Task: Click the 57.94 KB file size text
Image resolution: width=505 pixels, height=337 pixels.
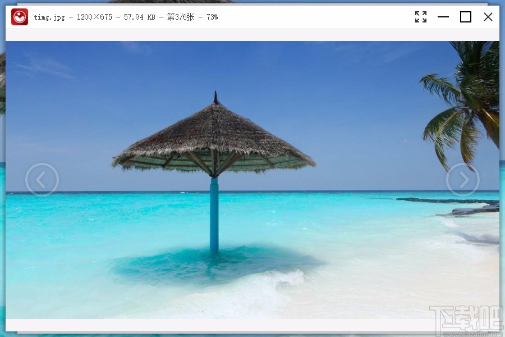Action: (x=141, y=17)
